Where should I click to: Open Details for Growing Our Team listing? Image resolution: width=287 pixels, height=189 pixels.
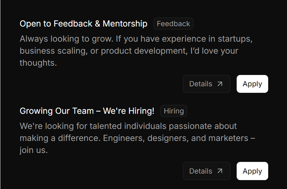tap(206, 171)
